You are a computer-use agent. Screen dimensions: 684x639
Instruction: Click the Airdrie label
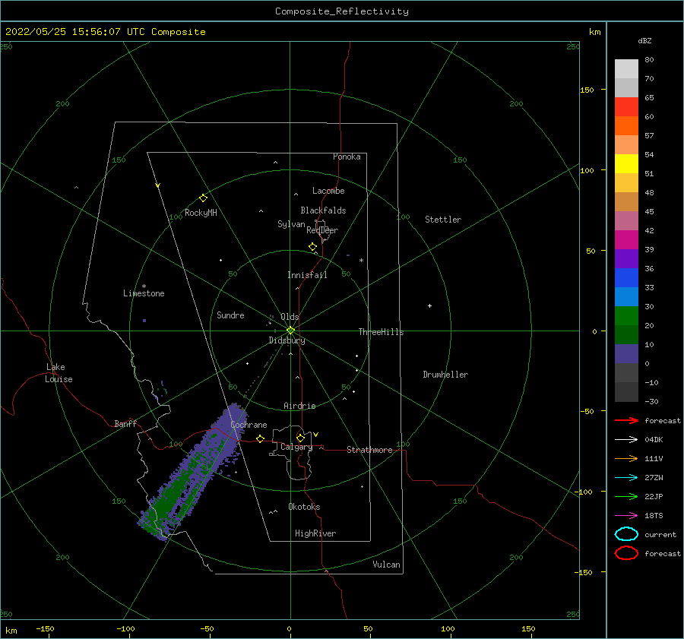pyautogui.click(x=299, y=406)
